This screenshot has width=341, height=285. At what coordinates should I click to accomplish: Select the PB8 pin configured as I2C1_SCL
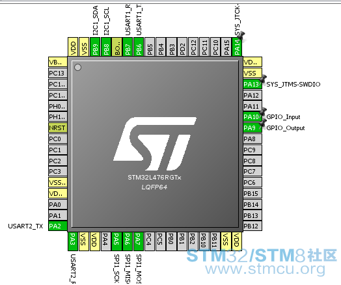106,47
